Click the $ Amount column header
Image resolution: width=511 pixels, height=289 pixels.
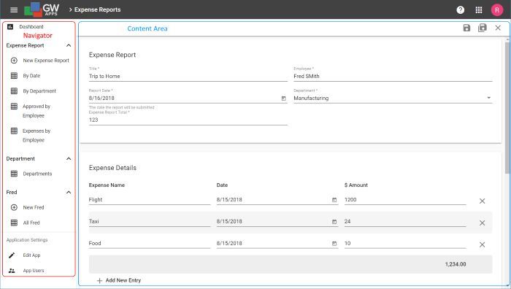356,185
